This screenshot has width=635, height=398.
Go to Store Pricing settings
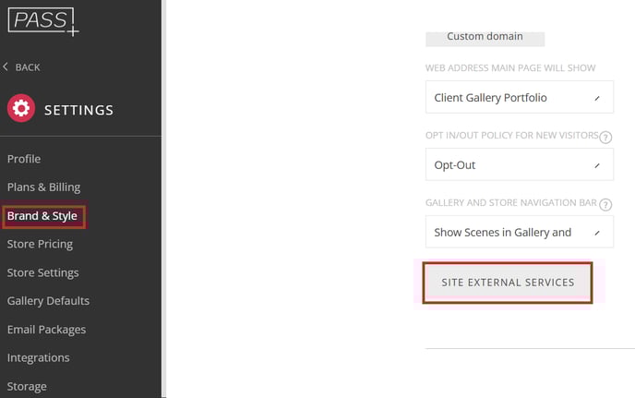click(x=40, y=245)
